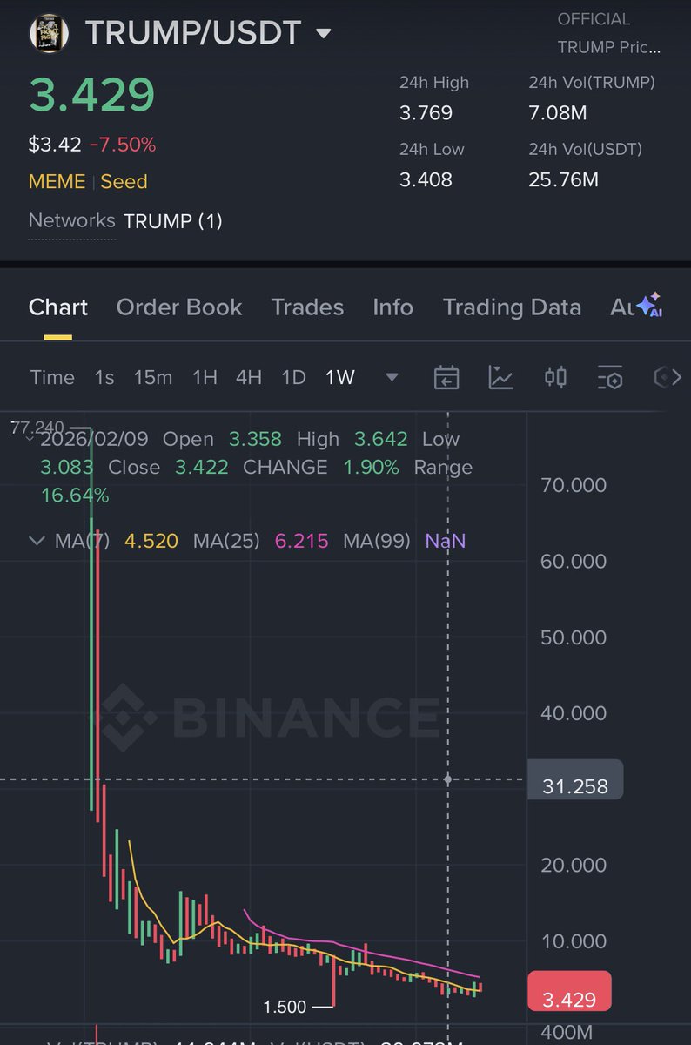Click the 24h Low value 3.408
Image resolution: width=691 pixels, height=1045 pixels.
426,180
